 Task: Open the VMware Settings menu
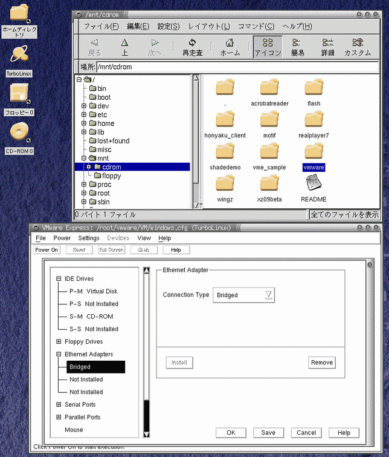(89, 238)
